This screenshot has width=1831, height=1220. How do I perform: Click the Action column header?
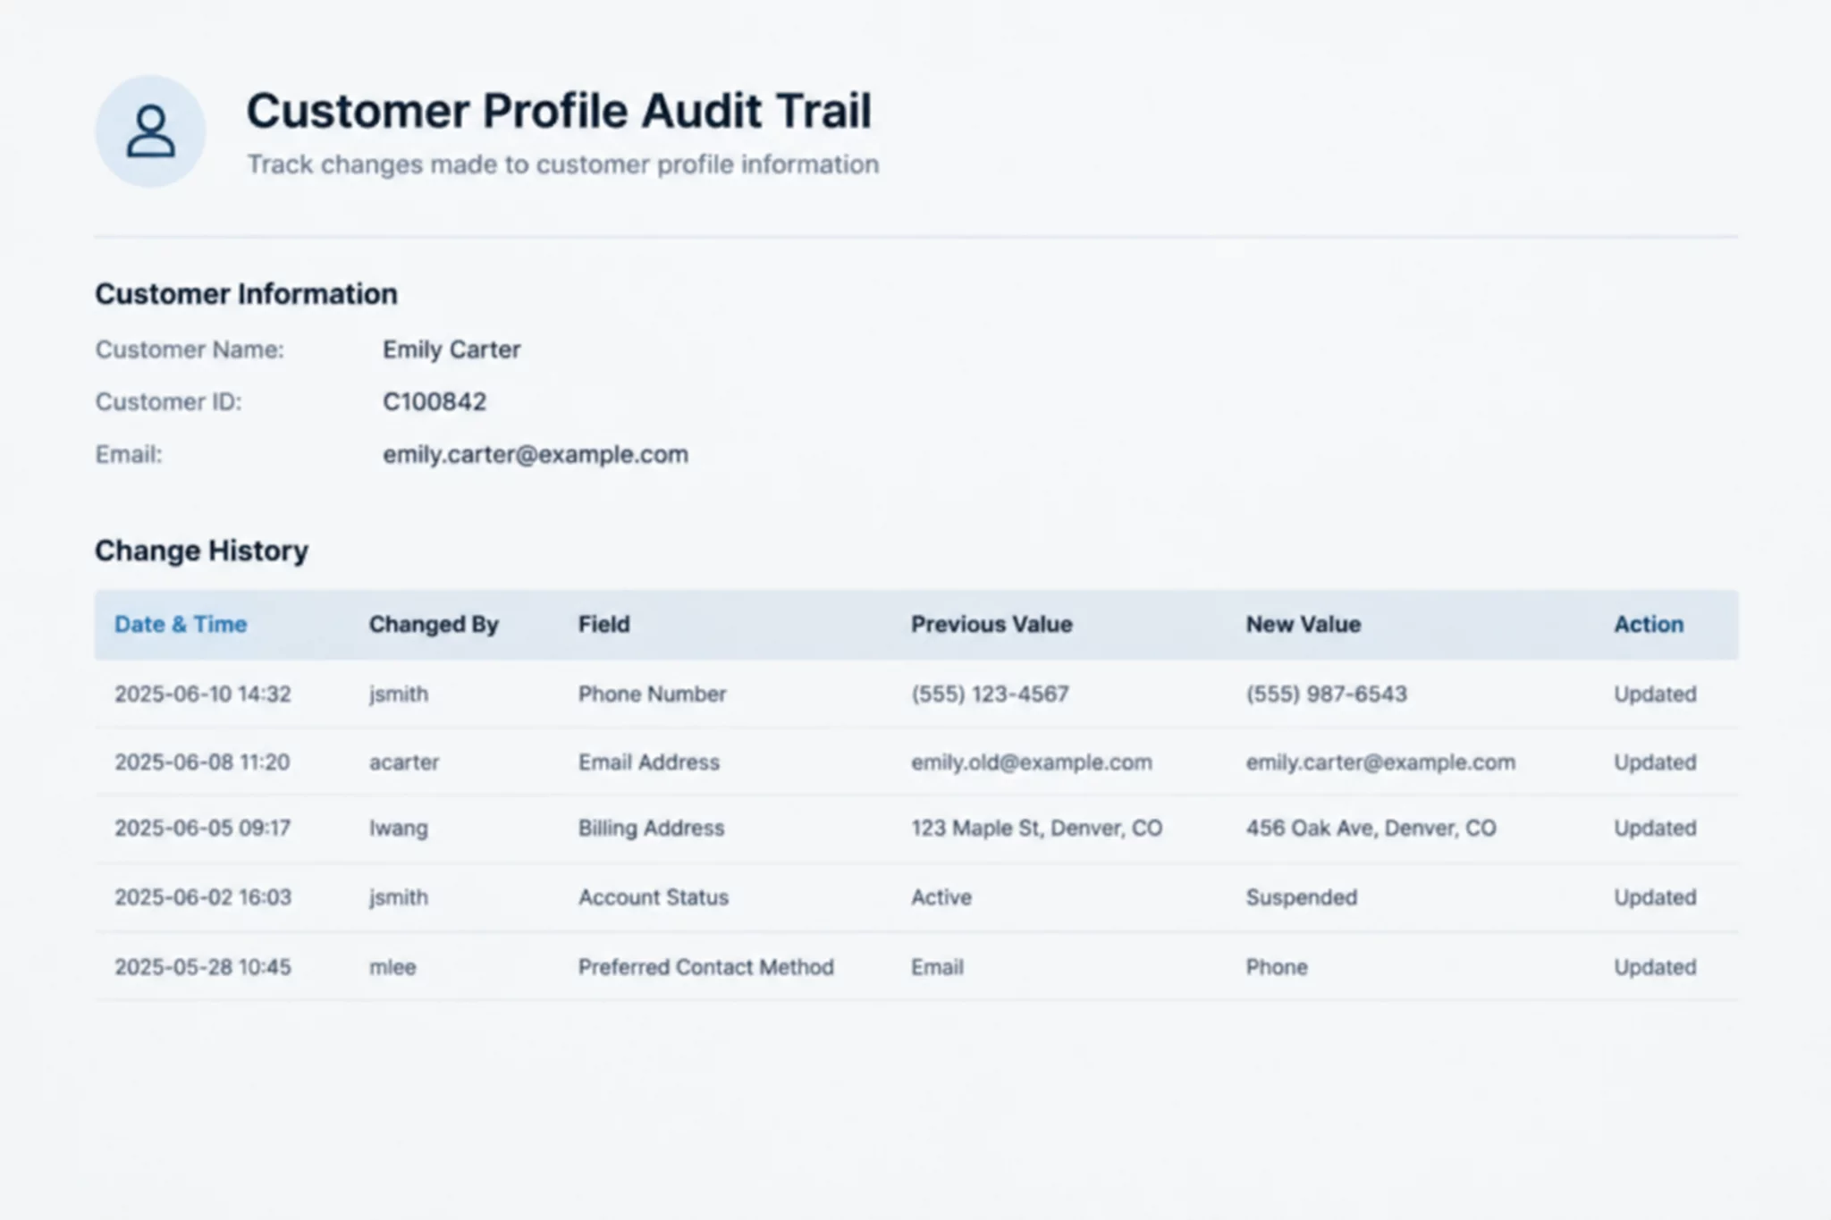click(1649, 624)
